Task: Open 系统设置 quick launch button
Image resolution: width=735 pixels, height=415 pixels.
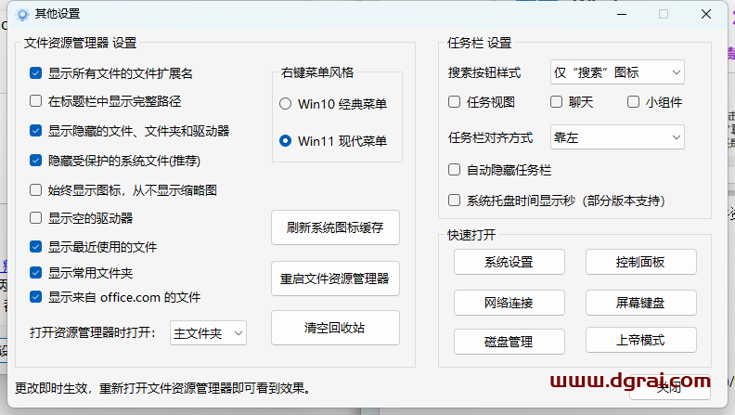Action: (x=509, y=262)
